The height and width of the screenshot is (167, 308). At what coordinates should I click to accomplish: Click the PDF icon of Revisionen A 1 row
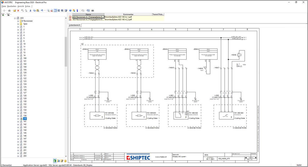coord(70,17)
